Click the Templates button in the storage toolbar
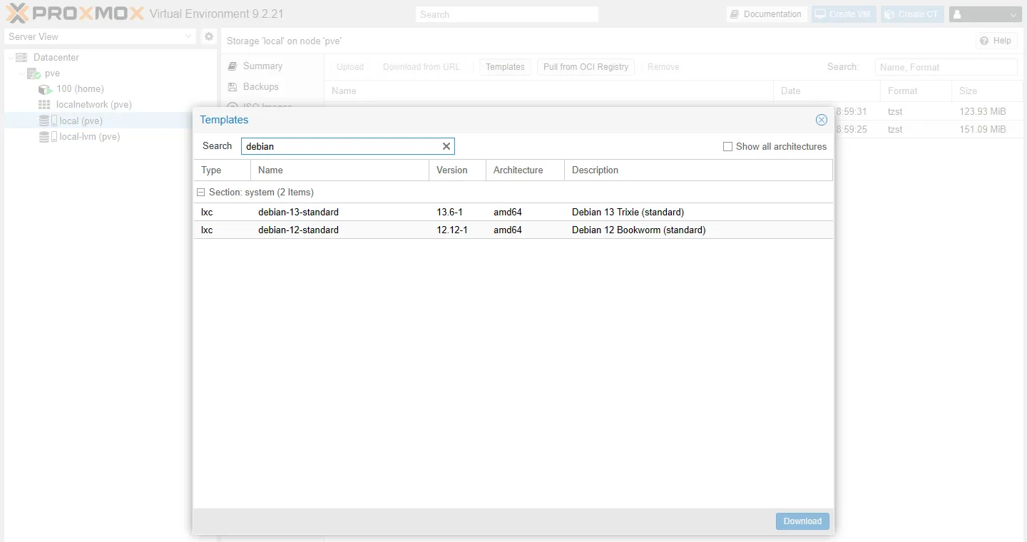The height and width of the screenshot is (542, 1027). [505, 67]
